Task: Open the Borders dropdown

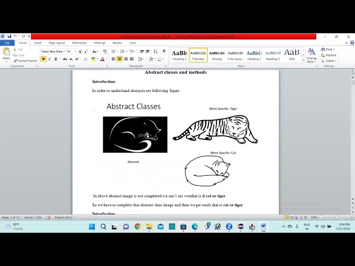Action: (x=163, y=59)
